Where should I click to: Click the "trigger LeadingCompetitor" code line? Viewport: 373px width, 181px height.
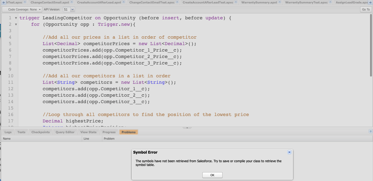[125, 18]
